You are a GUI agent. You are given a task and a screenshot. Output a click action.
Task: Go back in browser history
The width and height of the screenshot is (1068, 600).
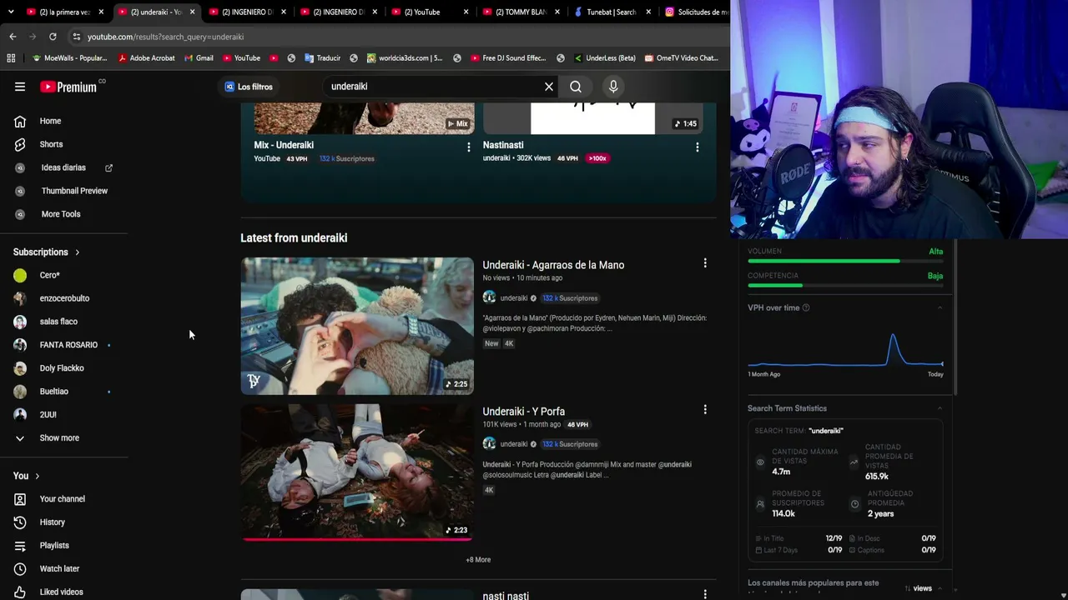tap(13, 37)
